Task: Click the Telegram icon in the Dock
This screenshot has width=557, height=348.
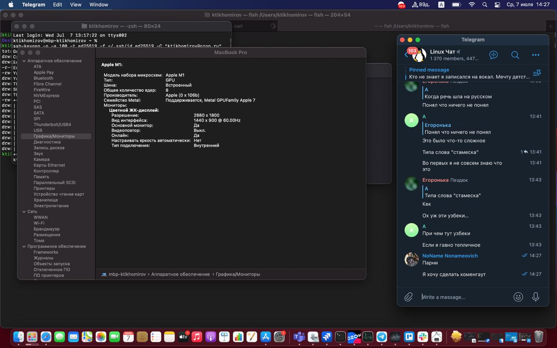Action: (382, 337)
